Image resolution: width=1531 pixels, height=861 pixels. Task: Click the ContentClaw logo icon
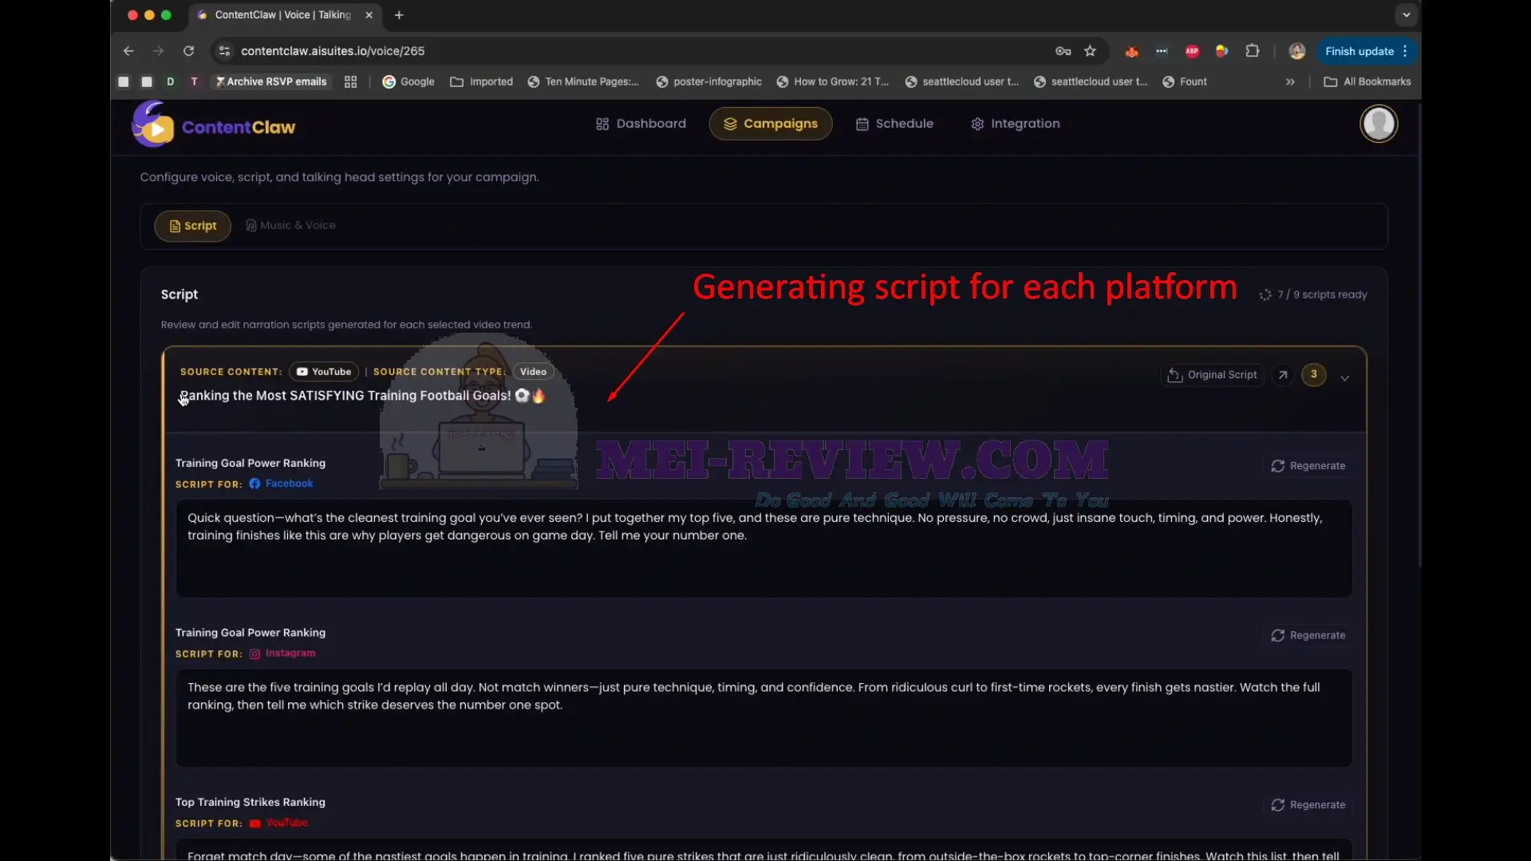[152, 124]
